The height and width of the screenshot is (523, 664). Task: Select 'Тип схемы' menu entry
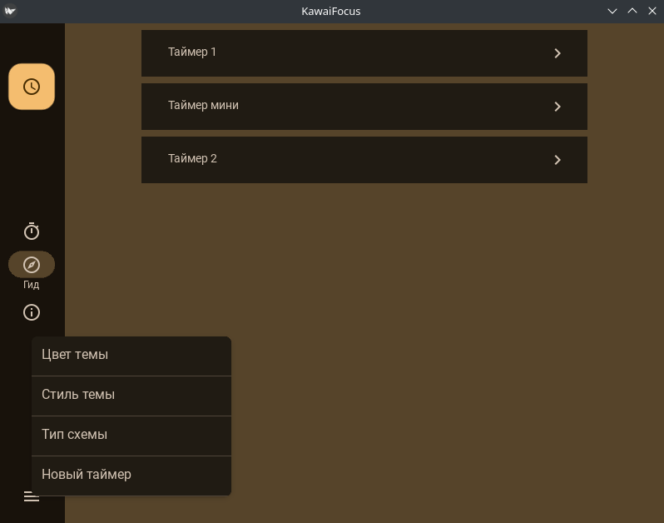74,435
